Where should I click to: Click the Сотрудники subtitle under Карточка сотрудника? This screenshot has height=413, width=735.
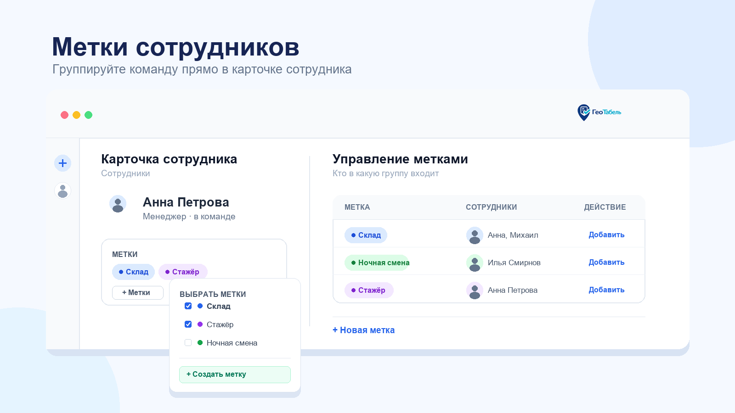(x=125, y=173)
